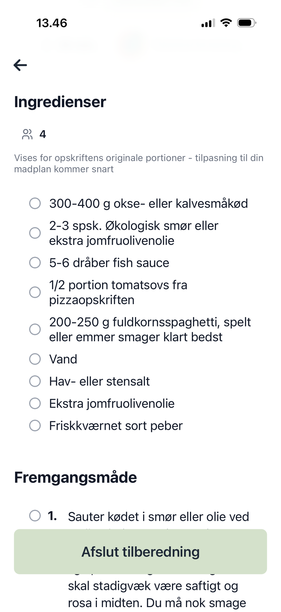Tick the Hav- eller stensalt circle

pyautogui.click(x=35, y=381)
